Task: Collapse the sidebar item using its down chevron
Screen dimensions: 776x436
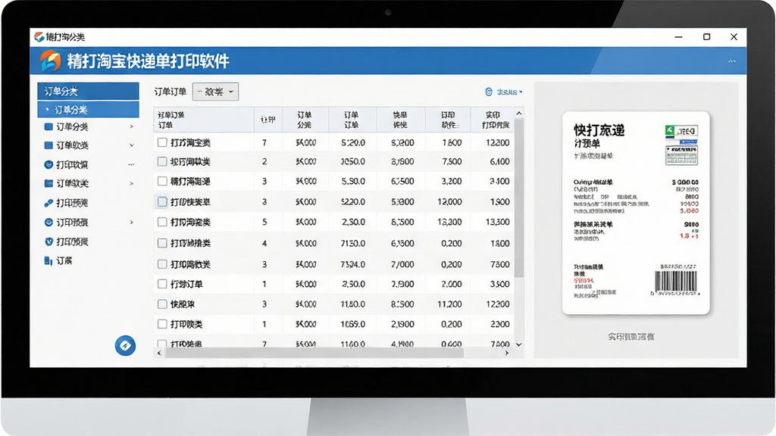Action: (131, 145)
